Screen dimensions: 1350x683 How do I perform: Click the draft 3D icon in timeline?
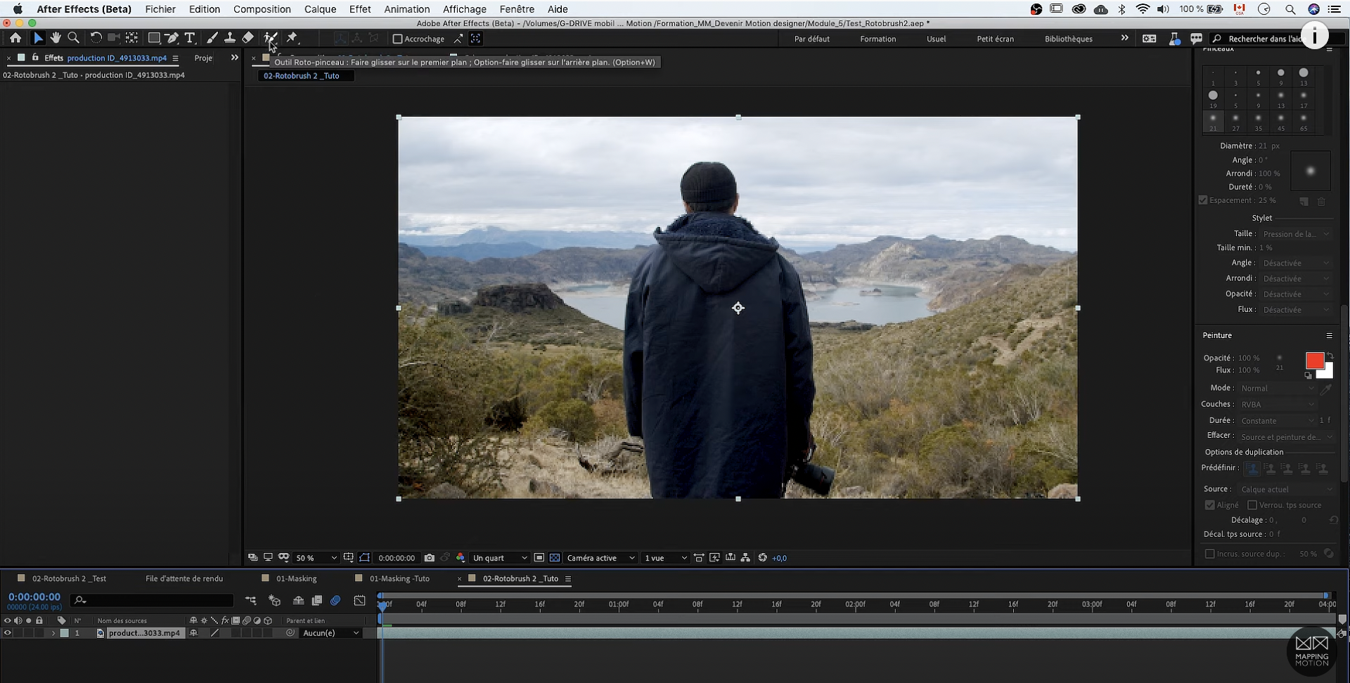275,601
